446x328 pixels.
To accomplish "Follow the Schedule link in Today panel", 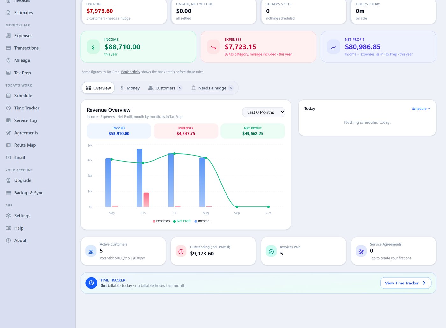I will click(x=421, y=109).
